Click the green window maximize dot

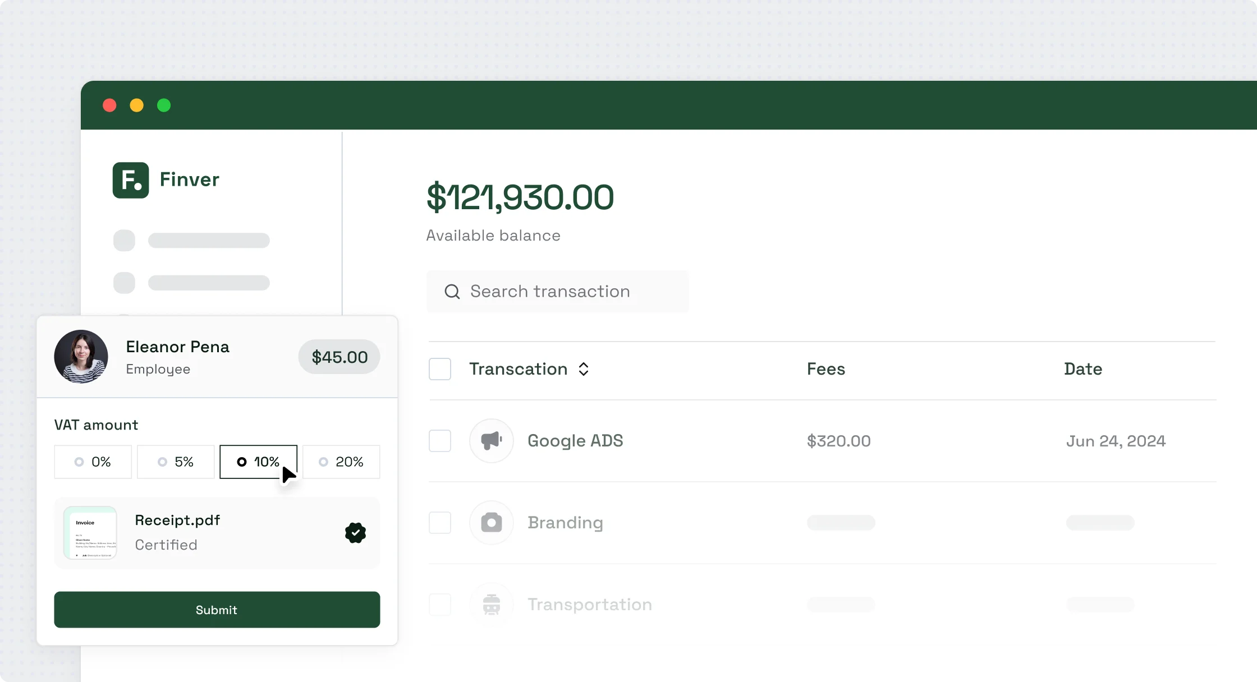tap(164, 105)
